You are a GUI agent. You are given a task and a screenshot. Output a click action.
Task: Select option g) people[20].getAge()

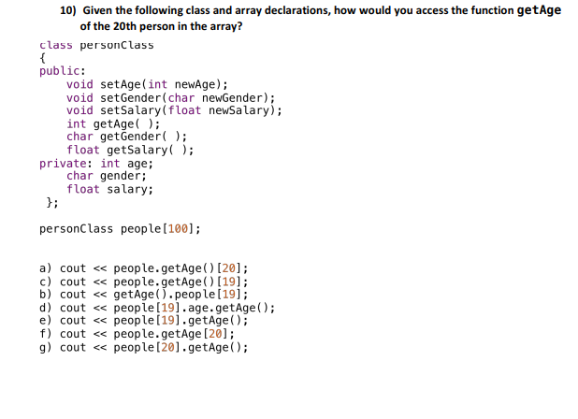(x=144, y=348)
